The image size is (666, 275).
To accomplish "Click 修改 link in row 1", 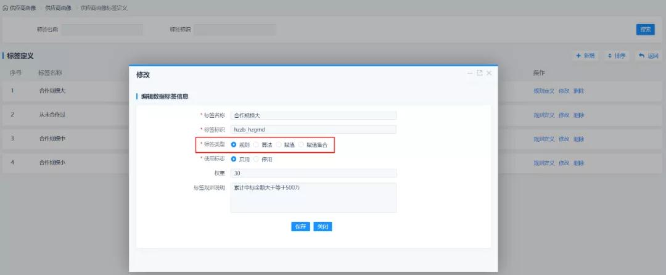I will coord(564,91).
